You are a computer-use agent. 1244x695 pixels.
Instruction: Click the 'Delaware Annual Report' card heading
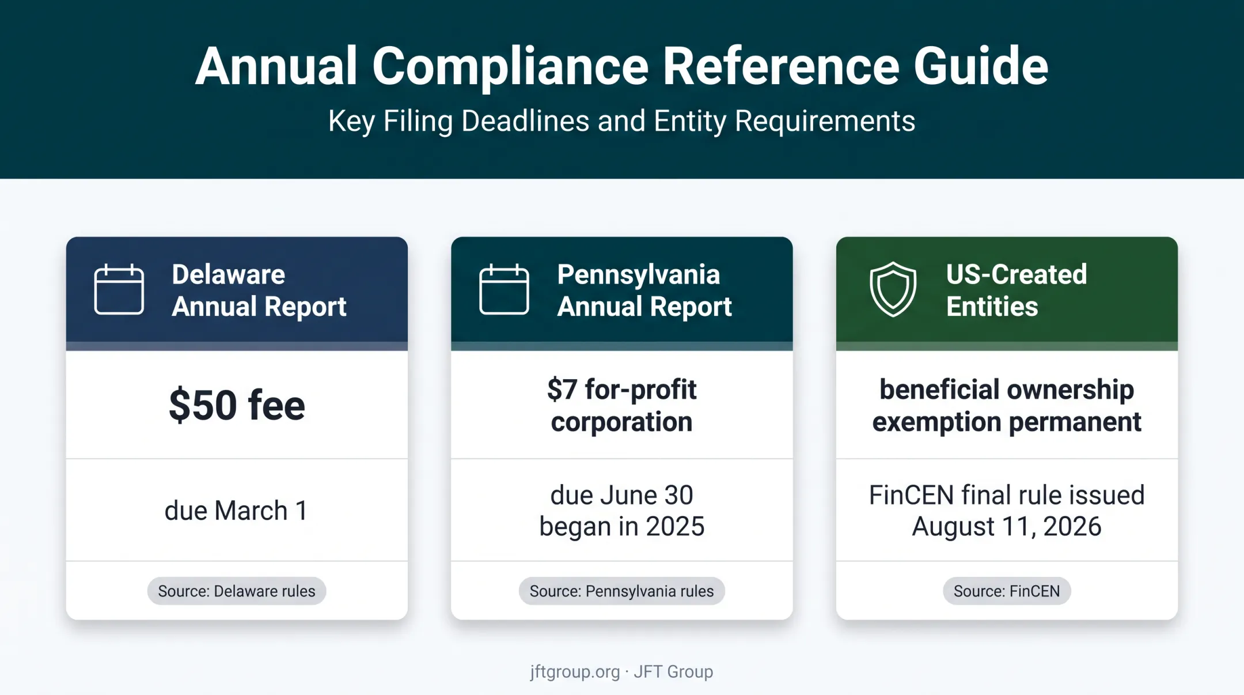click(259, 290)
